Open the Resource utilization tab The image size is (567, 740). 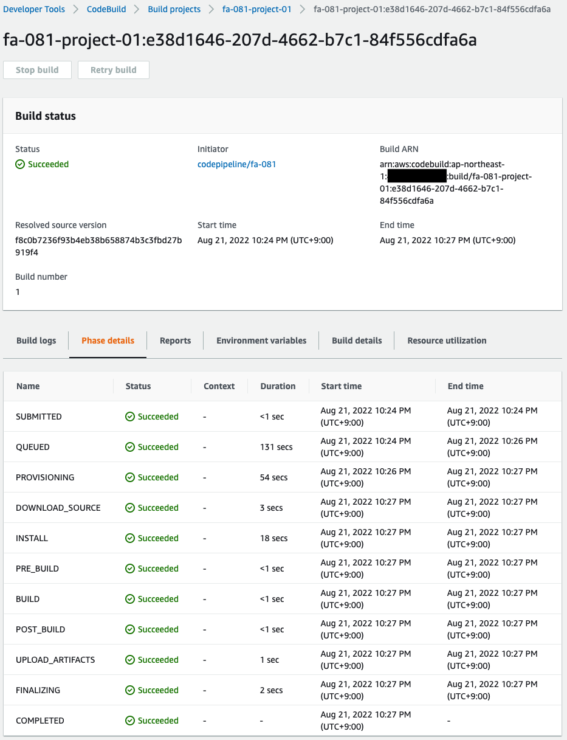click(x=447, y=341)
